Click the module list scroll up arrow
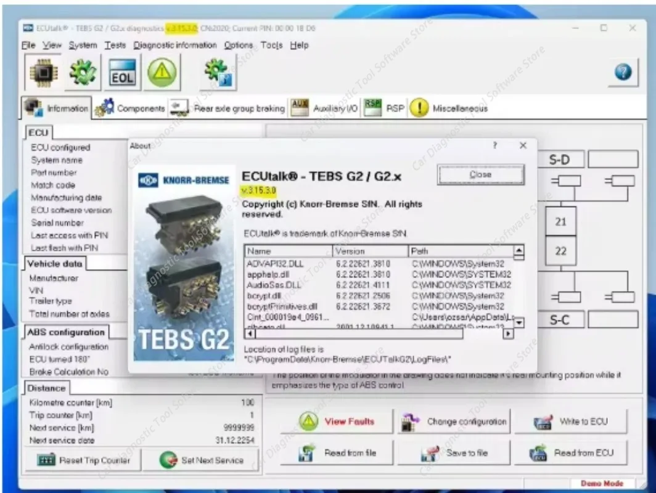 (x=519, y=250)
